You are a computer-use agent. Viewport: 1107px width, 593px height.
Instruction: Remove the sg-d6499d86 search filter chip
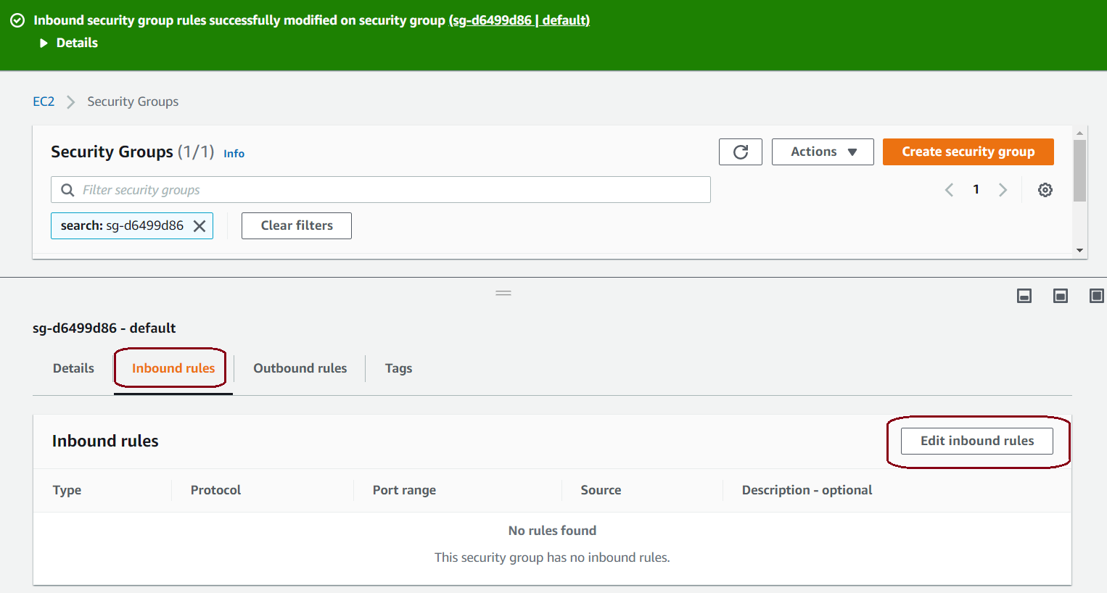pyautogui.click(x=199, y=226)
